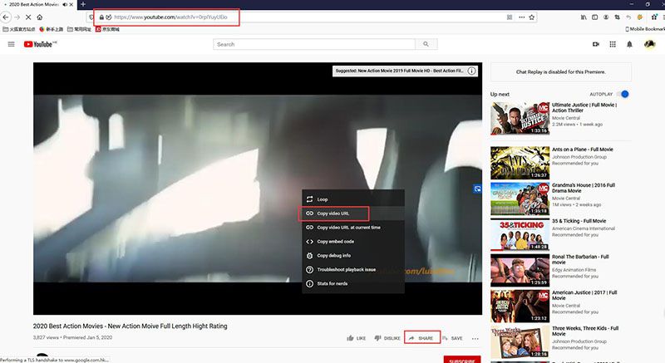The image size is (665, 363).
Task: Open page actions three-dot menu in address bar
Action: pyautogui.click(x=521, y=17)
